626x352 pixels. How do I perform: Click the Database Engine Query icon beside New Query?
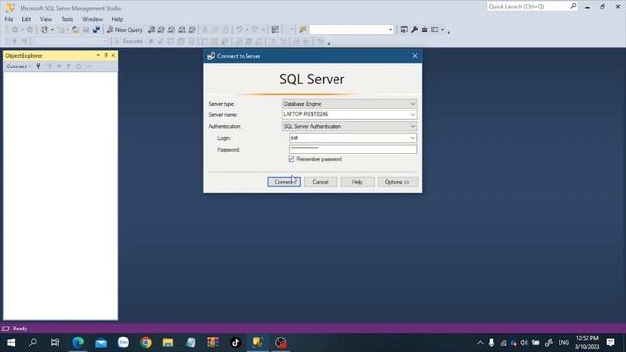click(152, 30)
